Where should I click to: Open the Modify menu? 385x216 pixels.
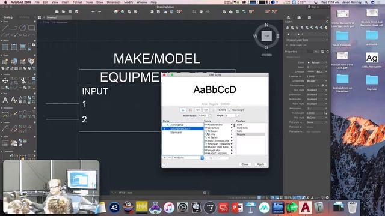128,2
